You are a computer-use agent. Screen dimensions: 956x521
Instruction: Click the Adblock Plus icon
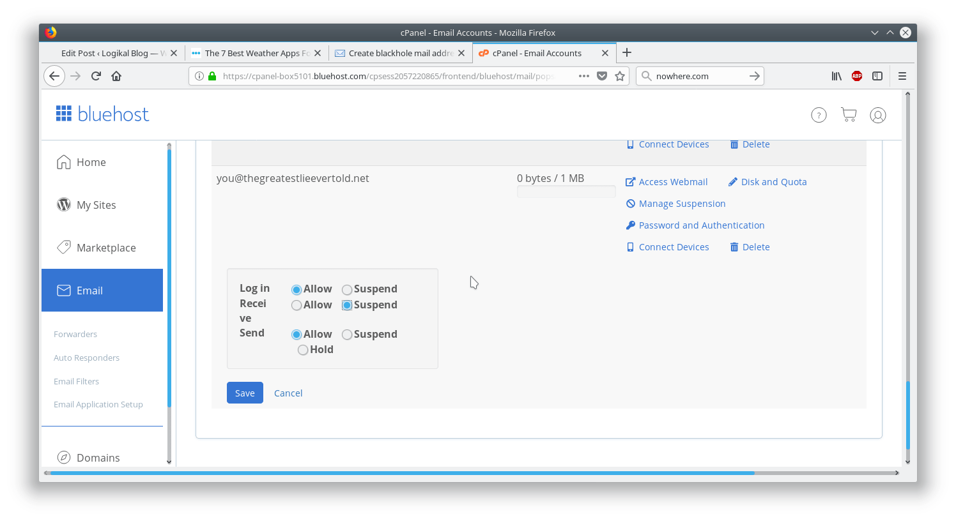coord(857,76)
